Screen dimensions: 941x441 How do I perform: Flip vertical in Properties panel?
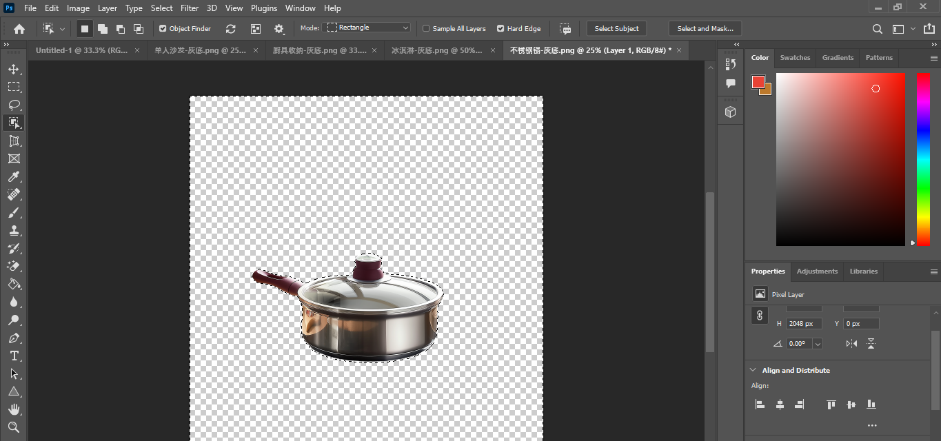click(x=871, y=343)
